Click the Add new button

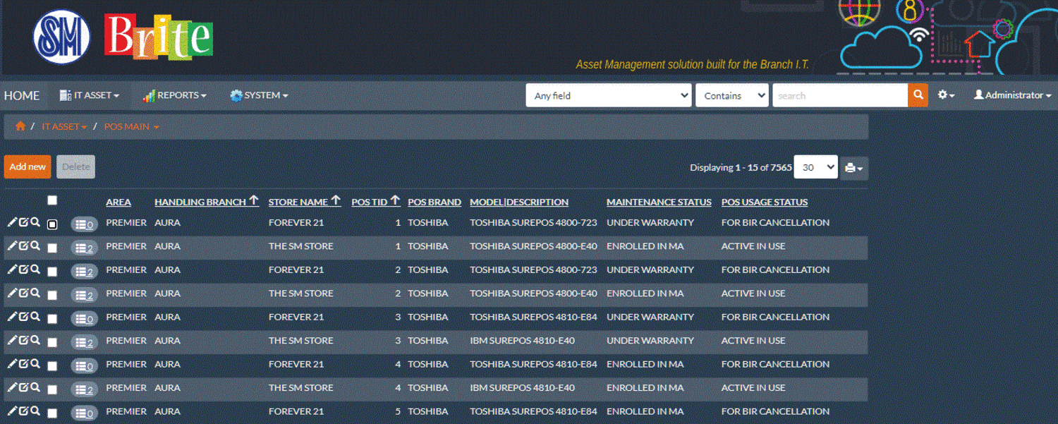tap(28, 166)
